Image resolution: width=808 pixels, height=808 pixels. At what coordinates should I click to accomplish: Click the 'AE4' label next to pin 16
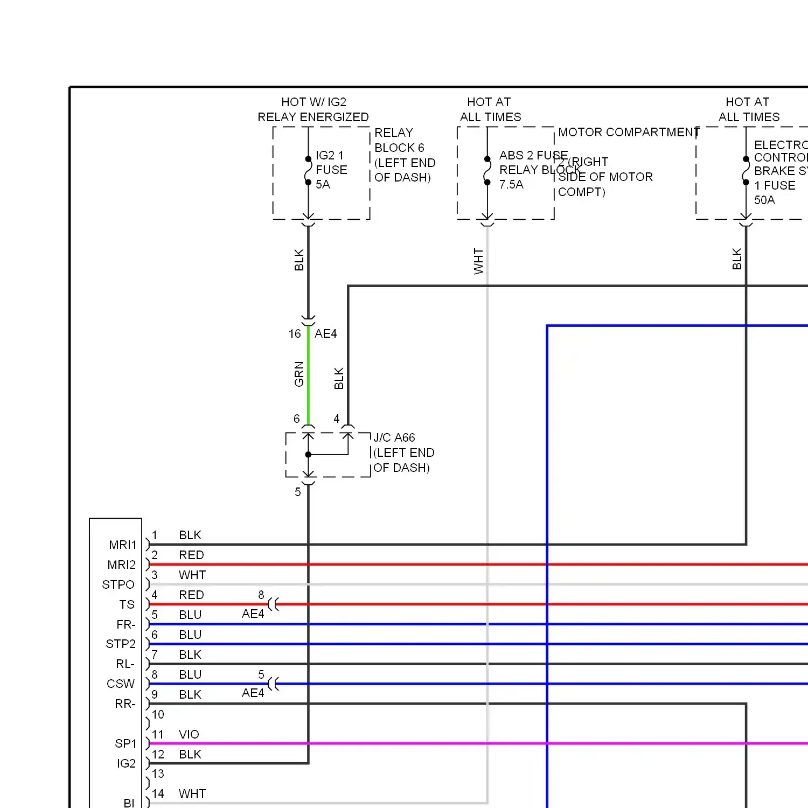click(x=326, y=334)
